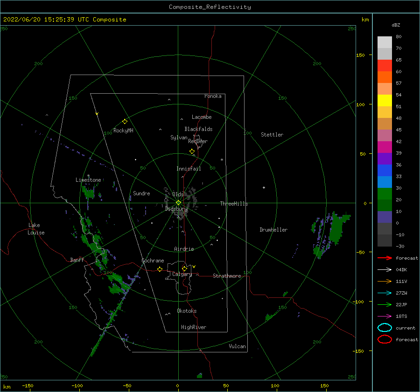This screenshot has width=420, height=392.
Task: Click the Airdrie label
Action: (184, 249)
